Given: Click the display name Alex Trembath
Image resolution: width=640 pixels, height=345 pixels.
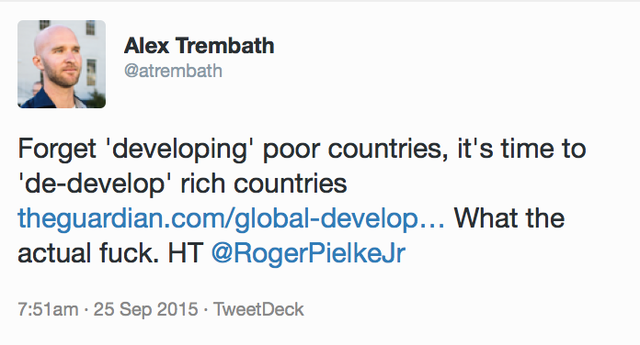Looking at the screenshot, I should tap(200, 45).
